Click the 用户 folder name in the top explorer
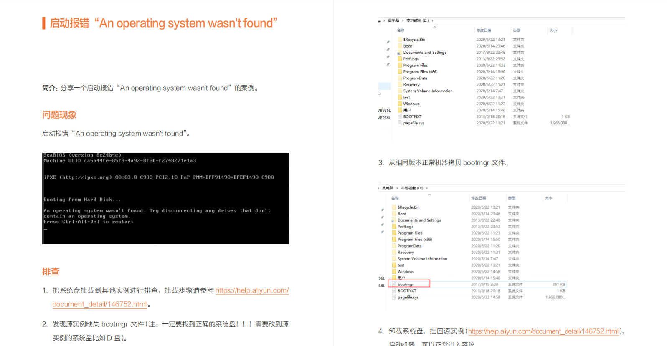Image resolution: width=667 pixels, height=346 pixels. coord(407,110)
